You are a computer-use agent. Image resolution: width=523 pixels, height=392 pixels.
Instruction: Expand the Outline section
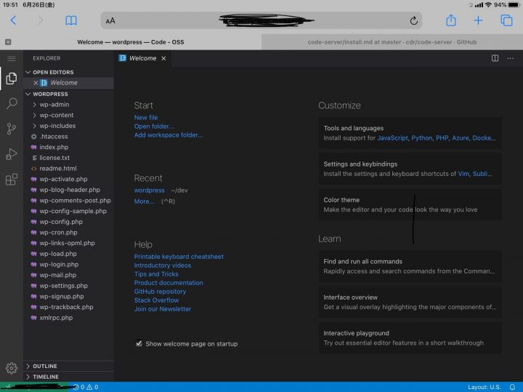(69, 366)
